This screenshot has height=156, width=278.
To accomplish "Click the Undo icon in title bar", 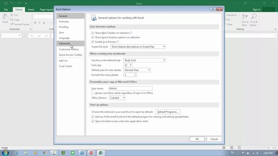I will [x=12, y=3].
